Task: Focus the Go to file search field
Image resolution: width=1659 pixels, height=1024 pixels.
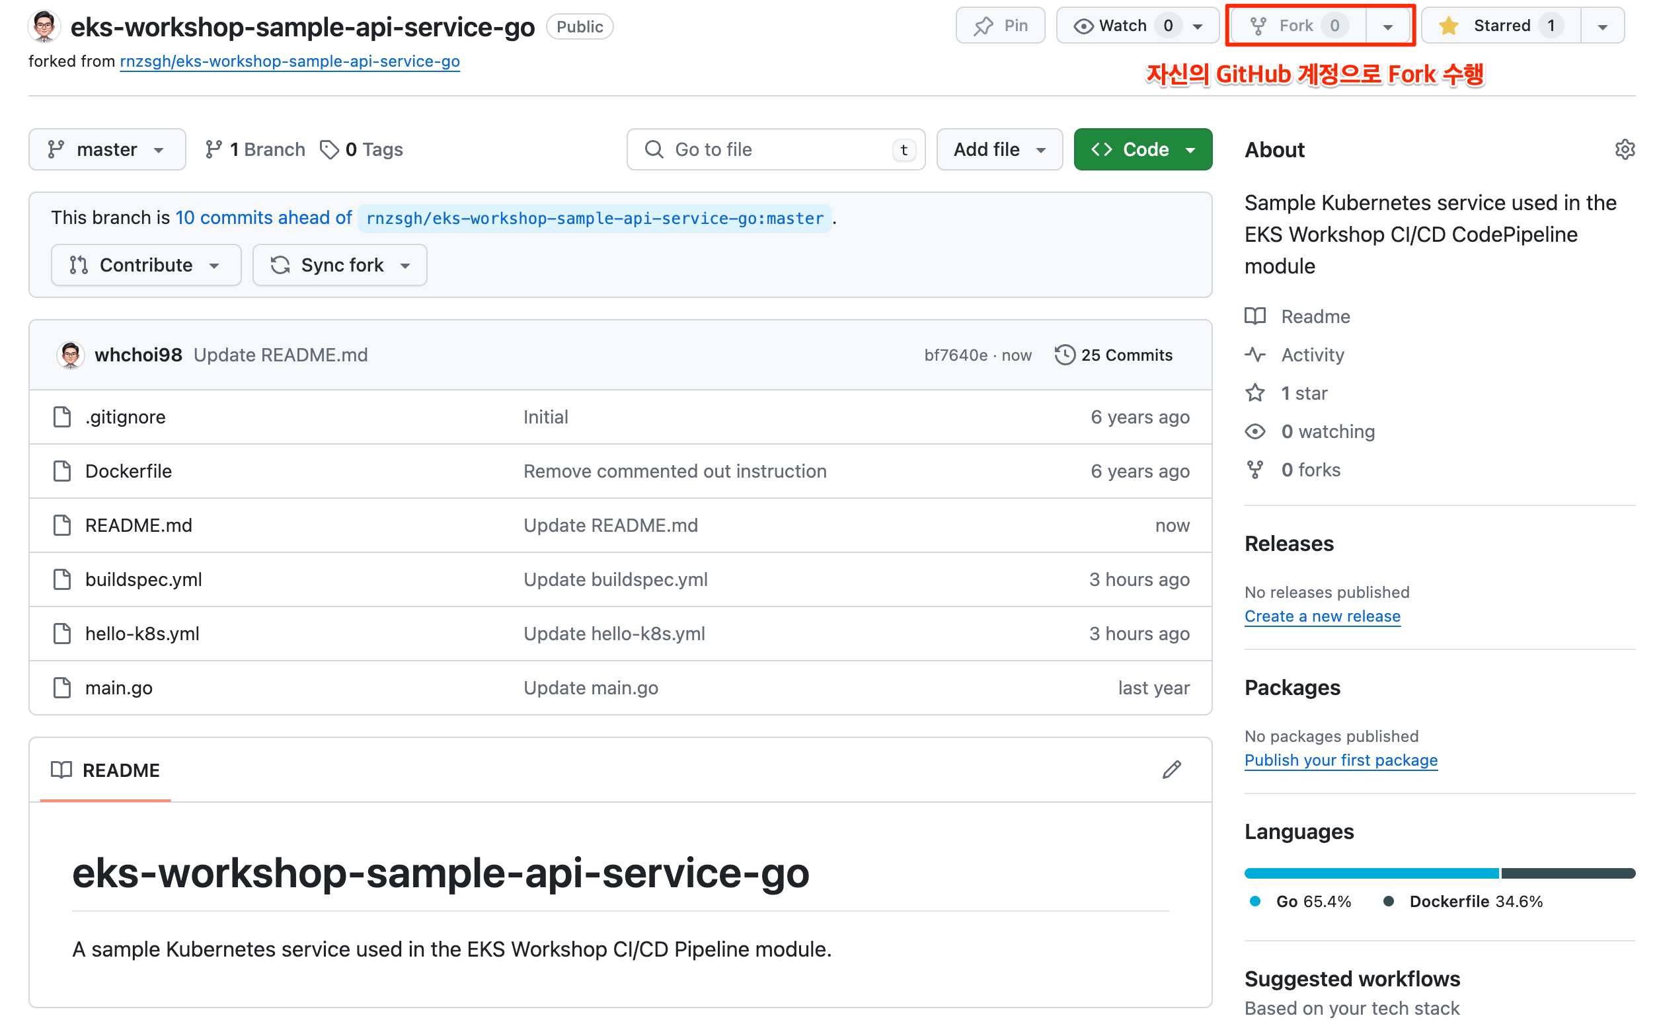Action: (x=776, y=149)
